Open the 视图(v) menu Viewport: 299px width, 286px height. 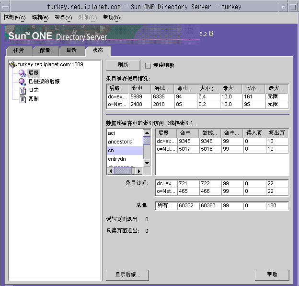point(64,18)
